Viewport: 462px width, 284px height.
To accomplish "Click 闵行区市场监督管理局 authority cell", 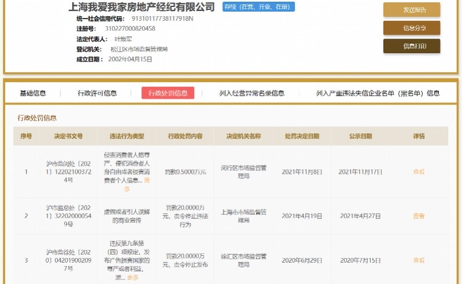I will tap(244, 172).
